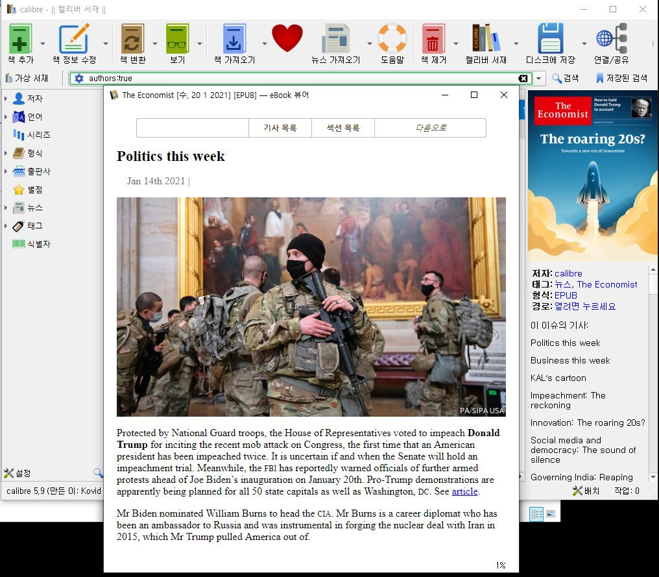Click 'Innovation: The roaring 20s?' entry

588,423
